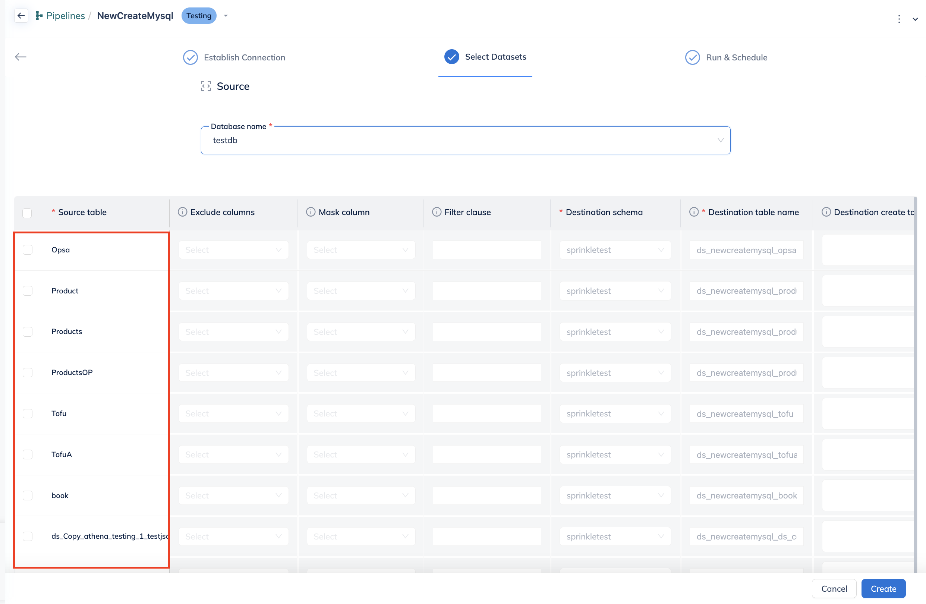The image size is (926, 604).
Task: Collapse the header with the top-right chevron
Action: [915, 19]
